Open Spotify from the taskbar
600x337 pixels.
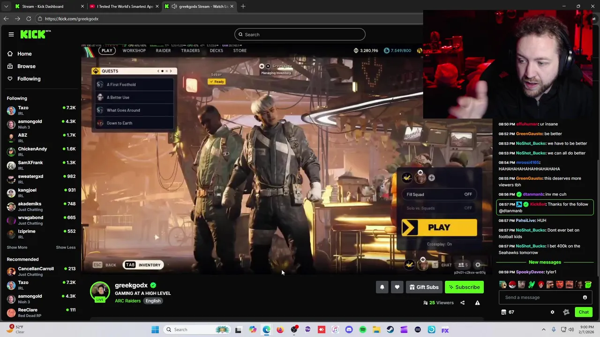(362, 330)
